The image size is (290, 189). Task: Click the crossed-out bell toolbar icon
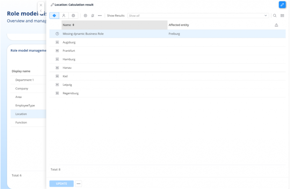point(93,16)
